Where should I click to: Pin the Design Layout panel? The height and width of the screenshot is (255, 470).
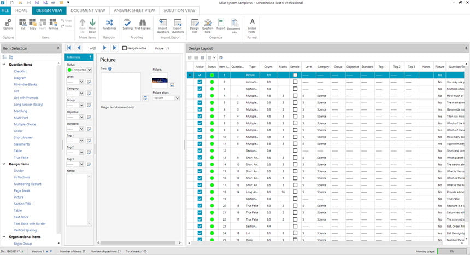point(466,48)
